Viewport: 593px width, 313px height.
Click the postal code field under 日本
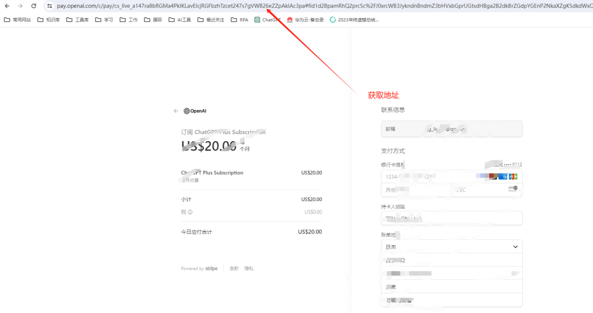[x=451, y=260]
